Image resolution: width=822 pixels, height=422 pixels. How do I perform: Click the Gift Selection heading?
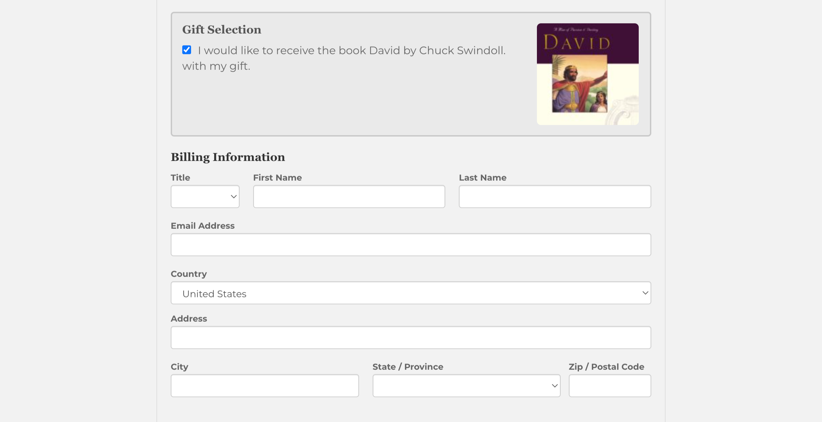click(222, 30)
